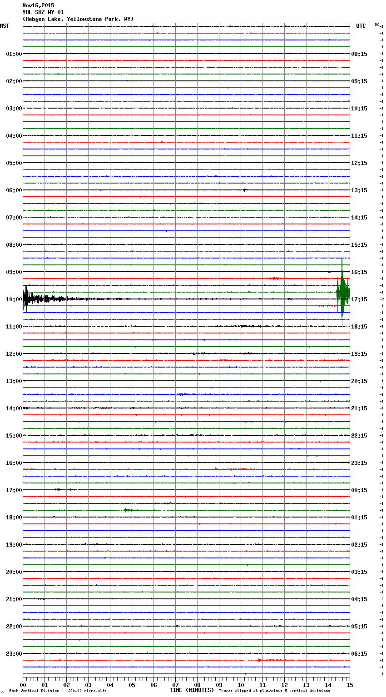Select the 11:00 MST time label
The height and width of the screenshot is (697, 386).
pos(14,327)
